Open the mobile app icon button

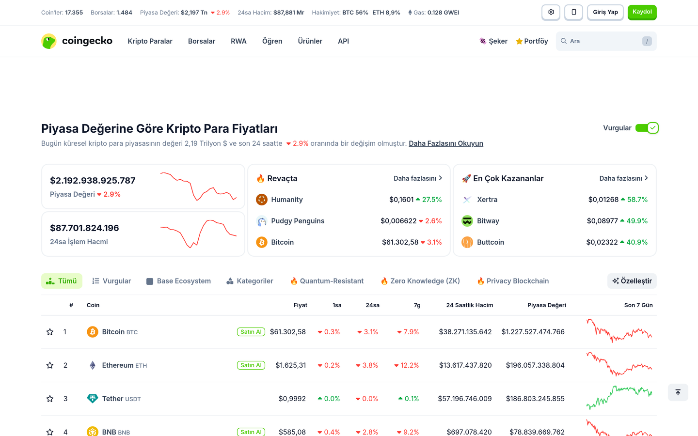tap(573, 12)
